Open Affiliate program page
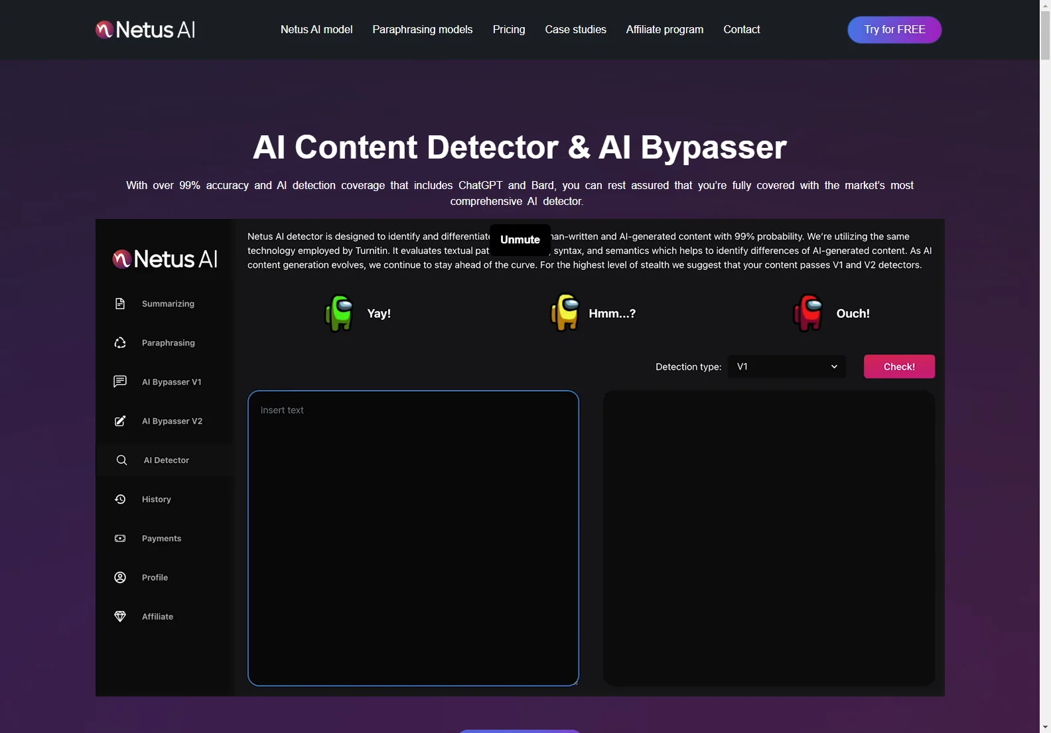The image size is (1051, 733). click(x=665, y=30)
